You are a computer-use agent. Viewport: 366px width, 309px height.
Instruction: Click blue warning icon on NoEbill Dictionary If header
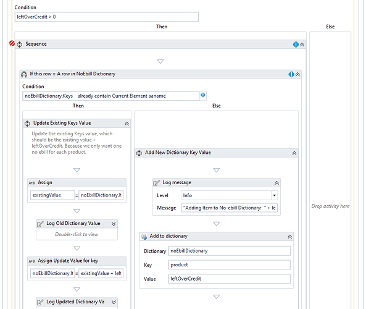point(291,74)
